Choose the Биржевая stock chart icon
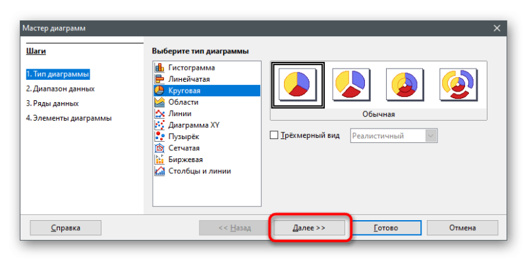This screenshot has width=527, height=261. 159,159
